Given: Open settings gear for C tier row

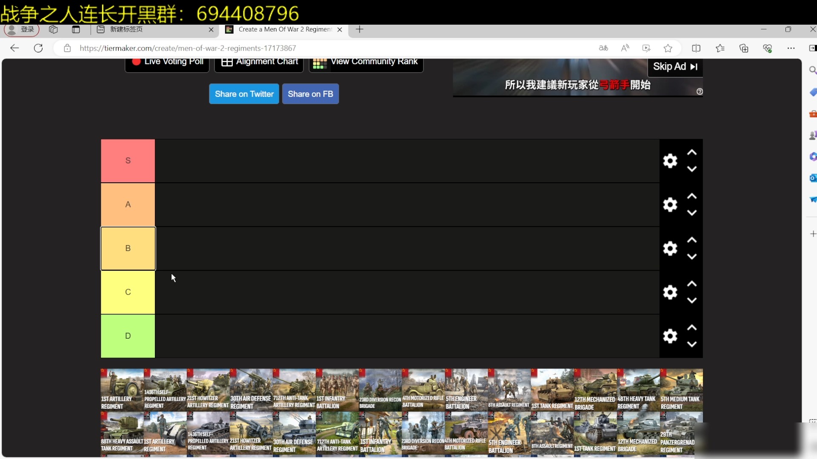Looking at the screenshot, I should [x=670, y=292].
